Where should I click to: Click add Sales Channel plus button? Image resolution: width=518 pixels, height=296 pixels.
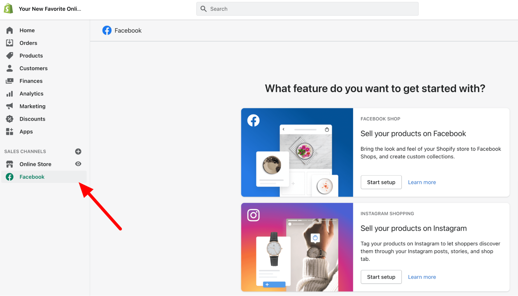point(78,151)
